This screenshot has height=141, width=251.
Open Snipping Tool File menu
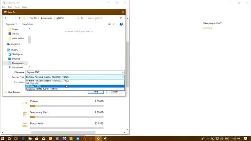point(4,7)
